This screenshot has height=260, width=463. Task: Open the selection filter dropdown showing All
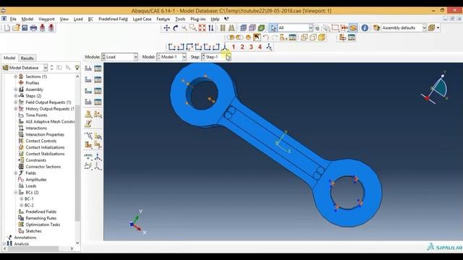[295, 28]
